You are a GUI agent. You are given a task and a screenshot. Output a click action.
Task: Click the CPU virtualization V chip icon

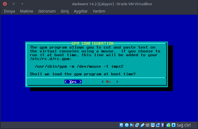(x=163, y=125)
